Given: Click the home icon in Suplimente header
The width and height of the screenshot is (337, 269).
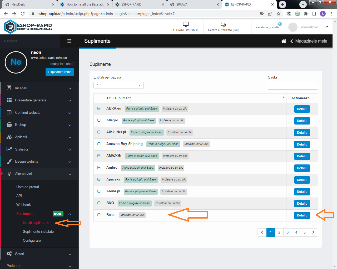Looking at the screenshot, I should 284,41.
